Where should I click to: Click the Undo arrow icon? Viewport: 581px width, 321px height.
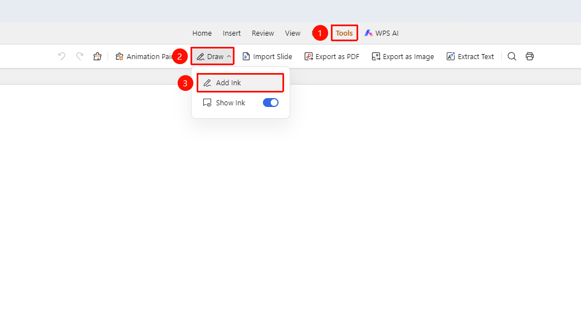point(62,56)
